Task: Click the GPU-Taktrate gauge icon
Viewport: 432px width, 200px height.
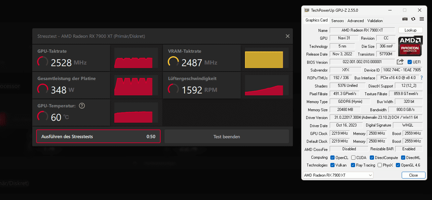Action: tap(43, 62)
